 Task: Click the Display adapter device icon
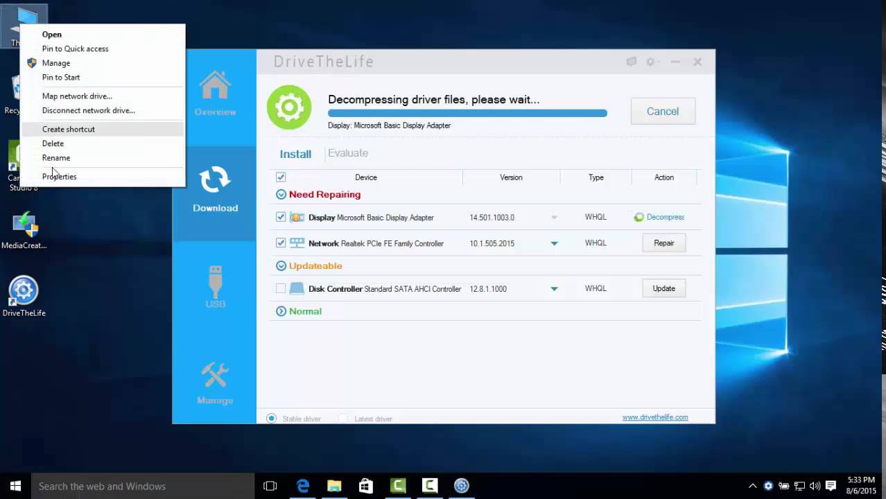297,217
